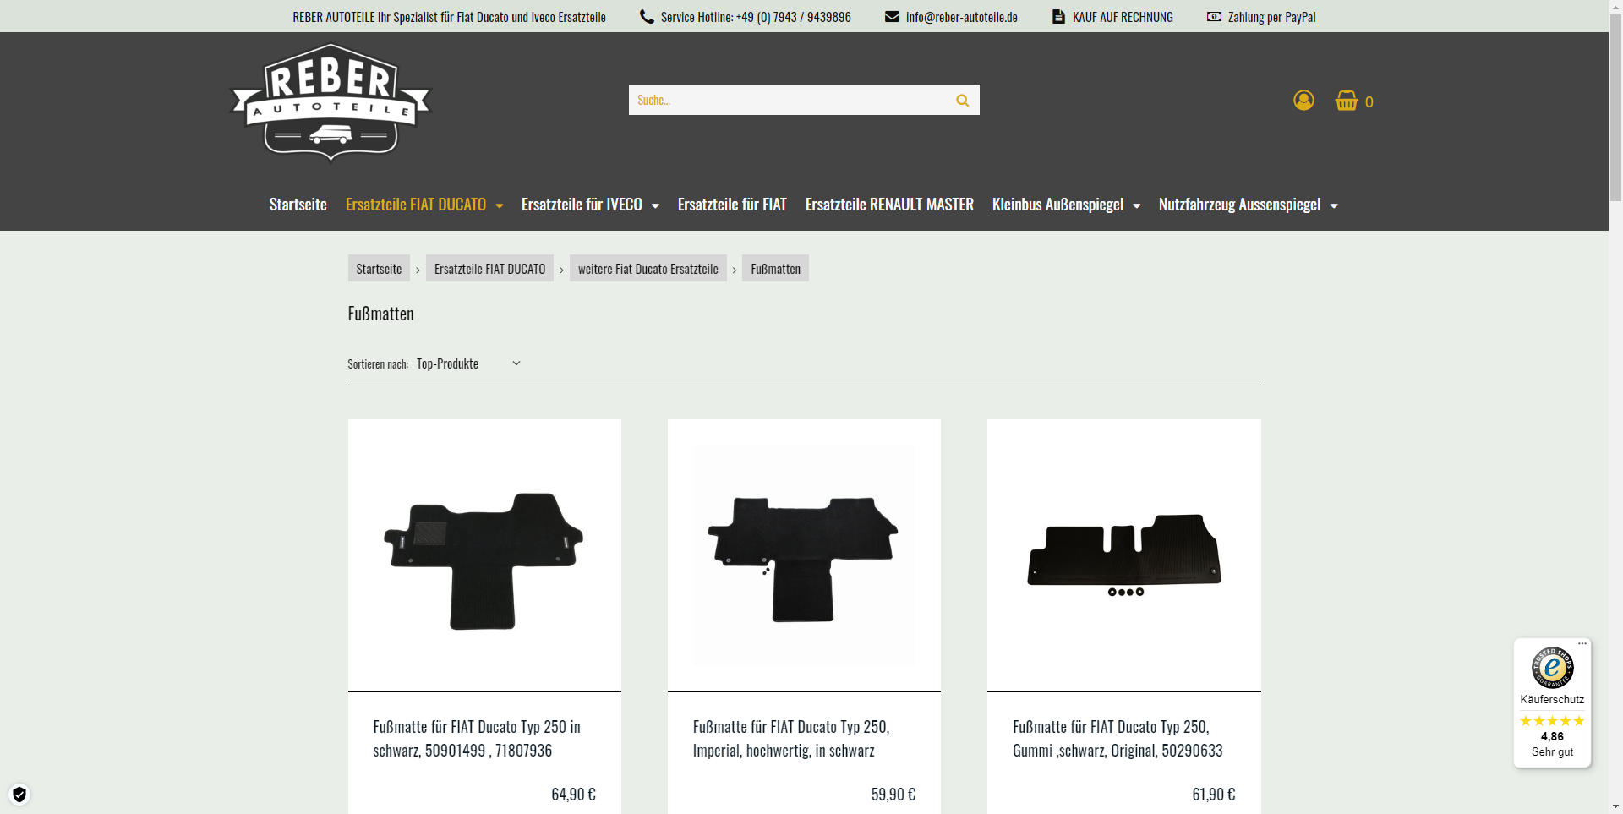Open title Fußmatte Gummi, schwarz, Original

[x=1118, y=739]
